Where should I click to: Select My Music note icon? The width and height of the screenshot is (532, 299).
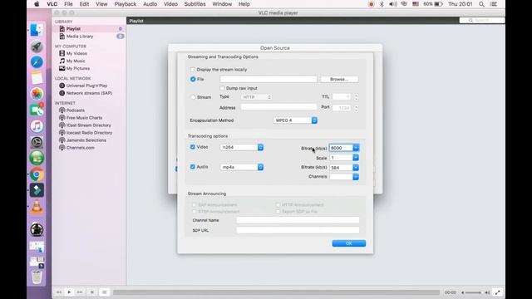tap(62, 61)
